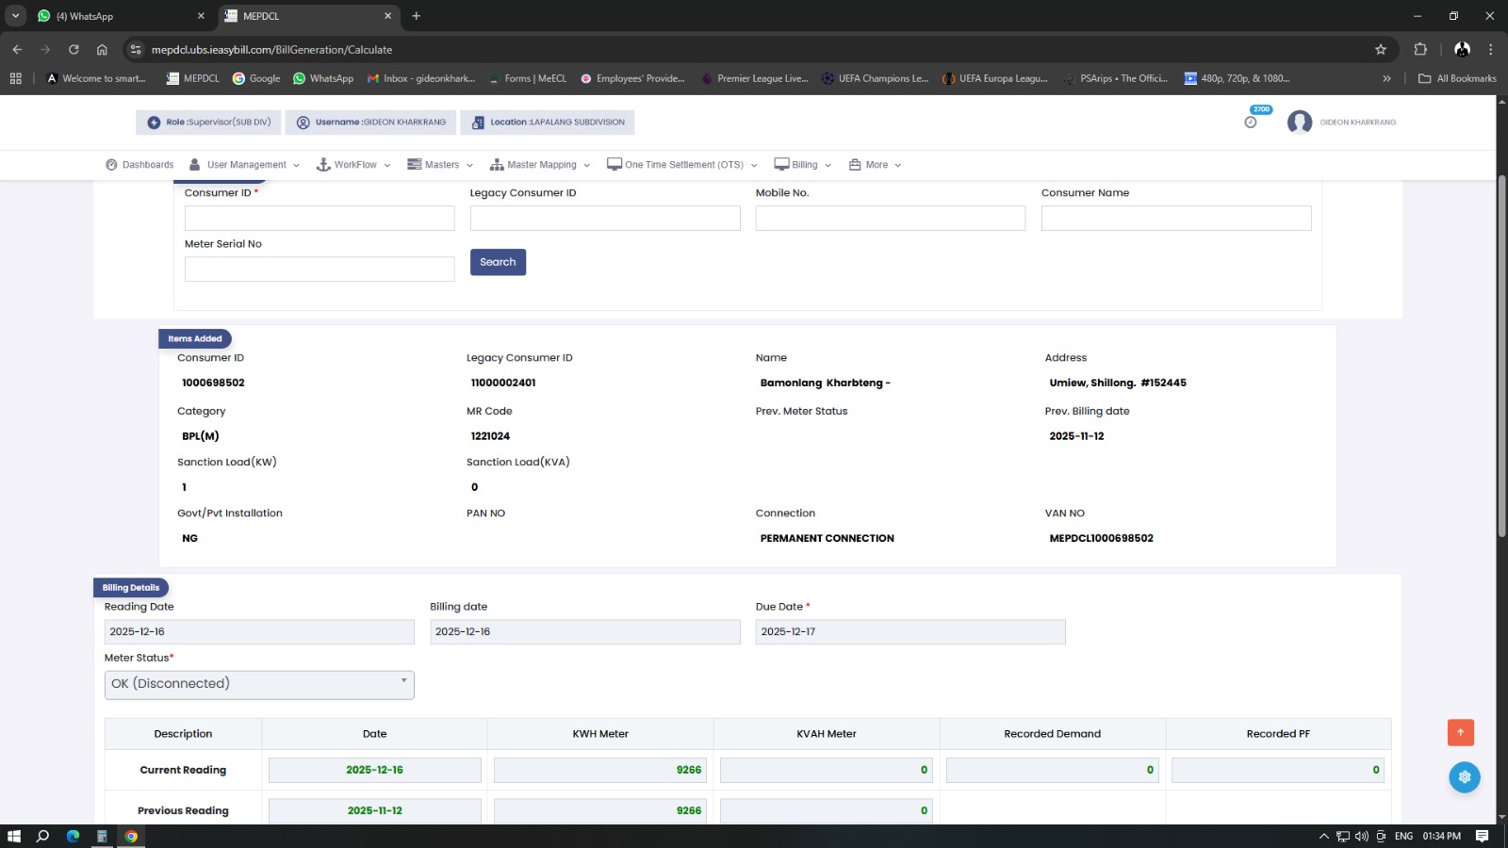The width and height of the screenshot is (1508, 848).
Task: Expand the Billing menu
Action: click(803, 165)
